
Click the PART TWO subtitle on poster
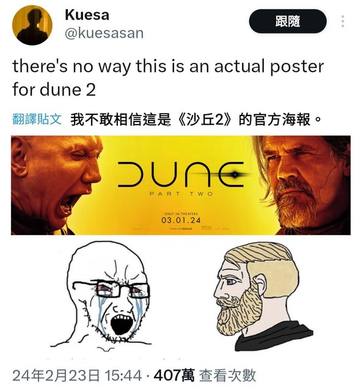tap(181, 194)
